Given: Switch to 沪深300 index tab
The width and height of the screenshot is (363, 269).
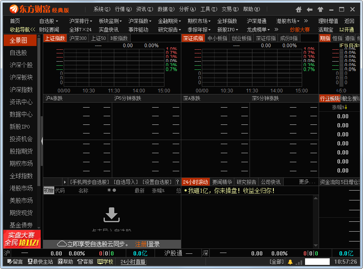Looking at the screenshot, I should (78, 38).
